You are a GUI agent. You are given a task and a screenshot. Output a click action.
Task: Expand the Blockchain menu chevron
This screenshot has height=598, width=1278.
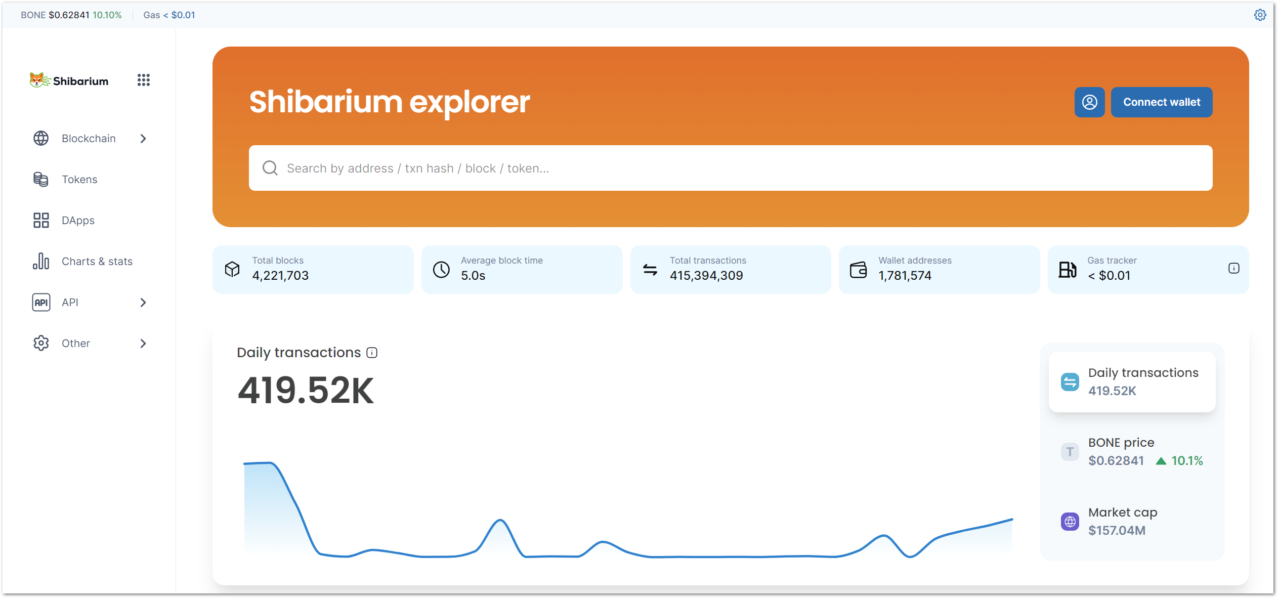(x=143, y=139)
